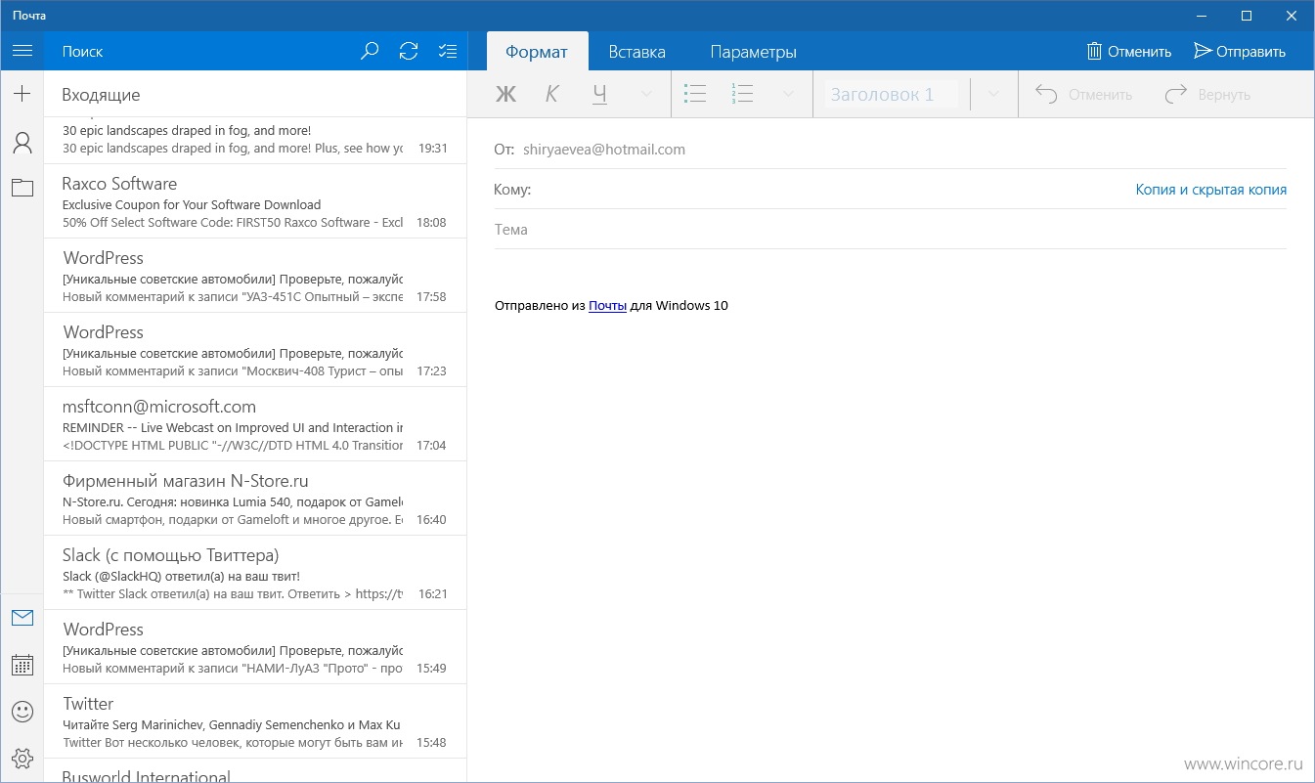The image size is (1315, 783).
Task: Open the Twitter email from 15:48
Action: click(x=255, y=721)
